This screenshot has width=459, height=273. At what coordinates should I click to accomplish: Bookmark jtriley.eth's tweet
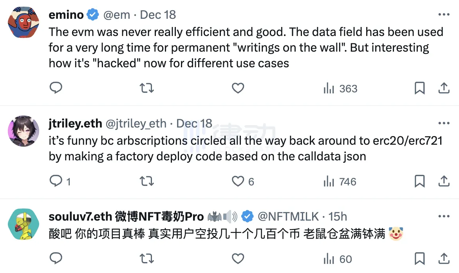pos(419,181)
